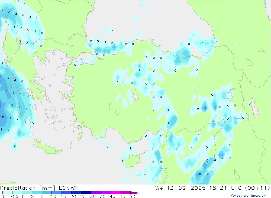Viewport: 271px width, 198px height.
Task: Select the 5–10 mm legend color swatch
Action: 47,193
